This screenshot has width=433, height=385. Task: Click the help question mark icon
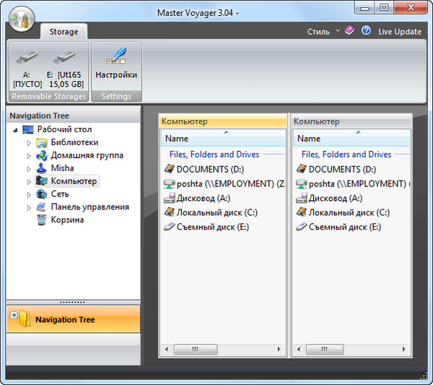click(366, 31)
